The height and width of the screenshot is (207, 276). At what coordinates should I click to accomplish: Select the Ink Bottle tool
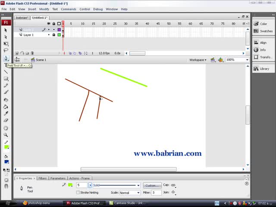click(x=6, y=100)
